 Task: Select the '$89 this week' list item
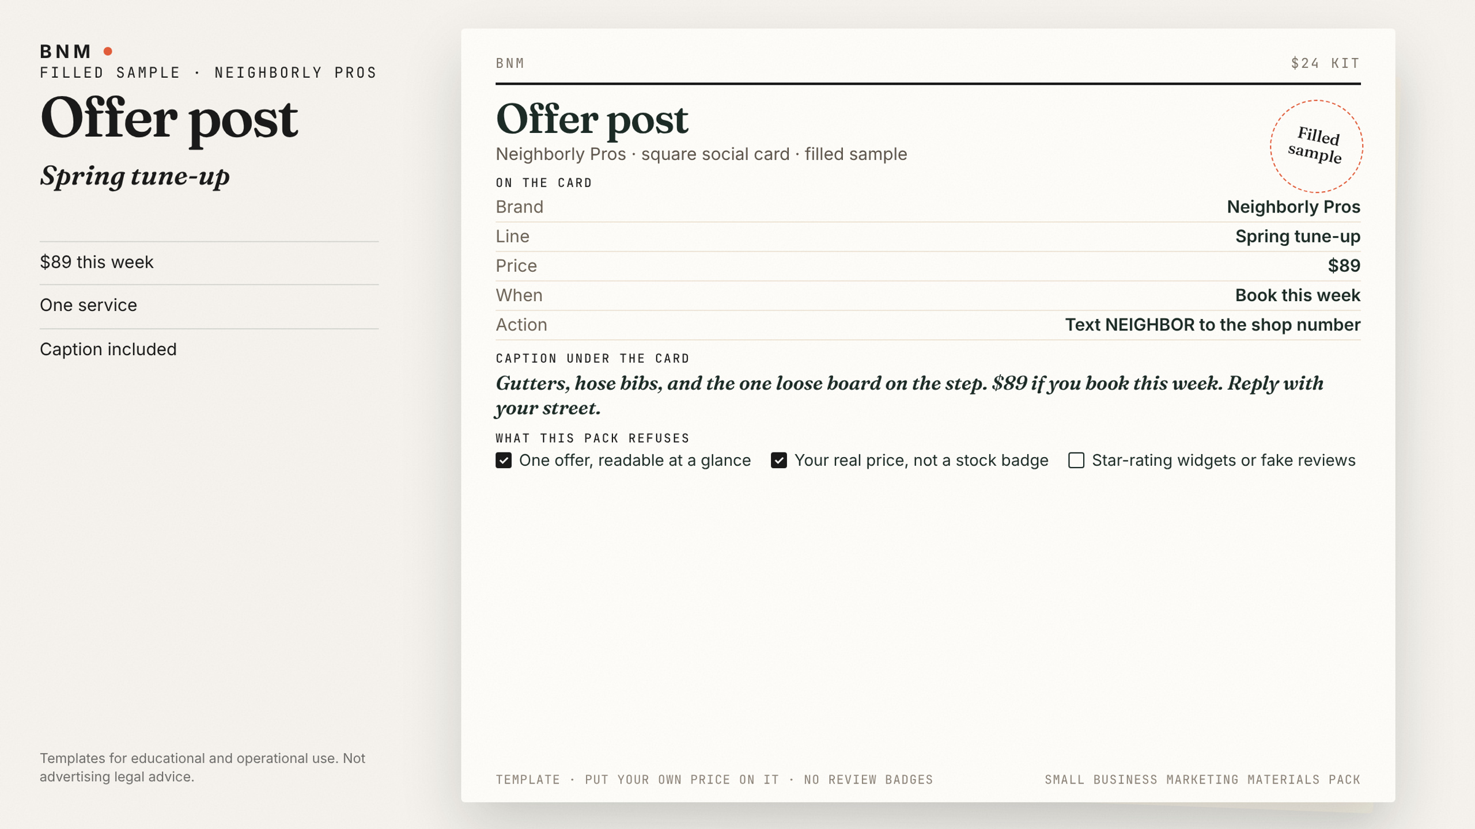(x=209, y=263)
